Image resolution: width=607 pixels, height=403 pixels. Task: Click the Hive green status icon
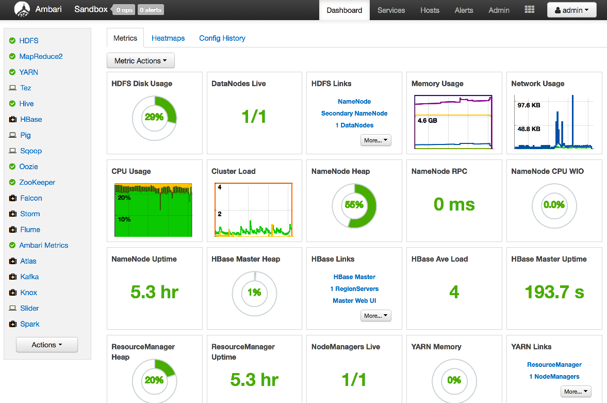(x=12, y=104)
